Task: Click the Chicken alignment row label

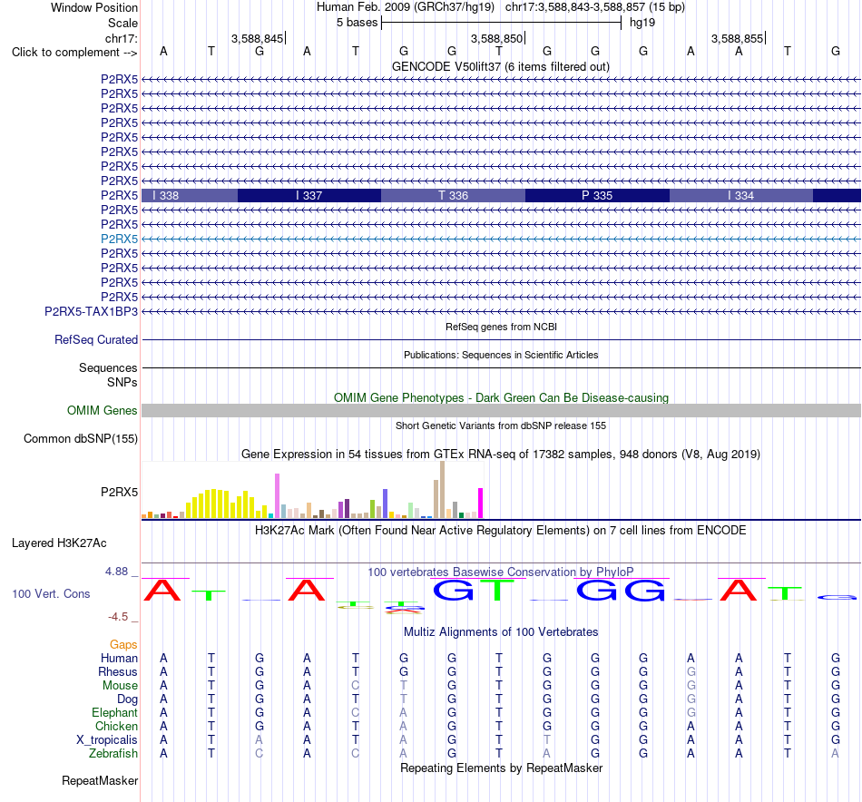Action: tap(116, 726)
